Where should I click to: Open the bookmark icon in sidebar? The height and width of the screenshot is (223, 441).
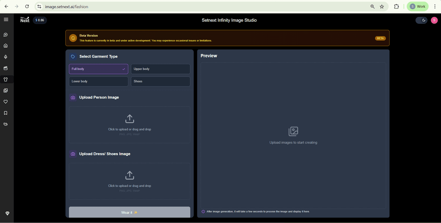(6, 113)
